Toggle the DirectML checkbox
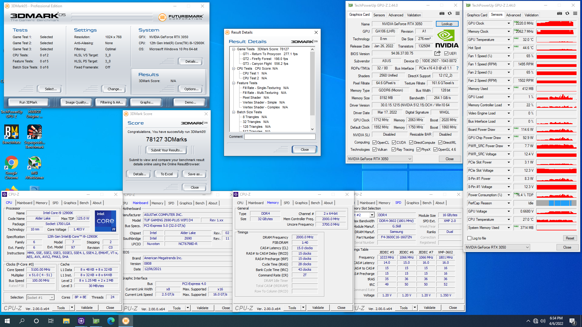Image resolution: width=582 pixels, height=327 pixels. pyautogui.click(x=440, y=143)
